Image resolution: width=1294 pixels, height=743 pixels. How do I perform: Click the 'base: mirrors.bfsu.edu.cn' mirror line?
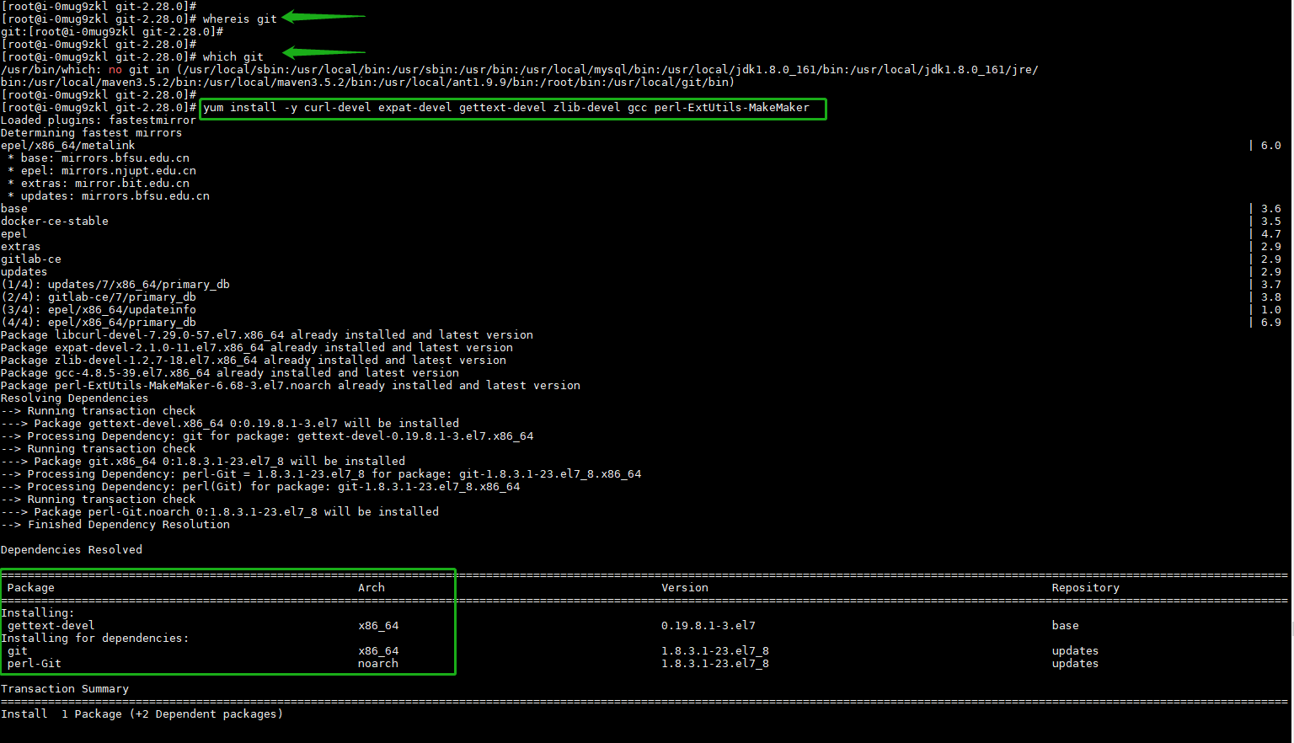99,158
